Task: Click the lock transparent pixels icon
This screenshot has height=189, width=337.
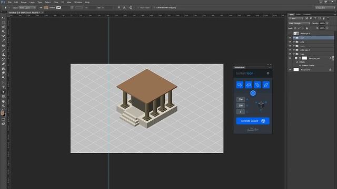Action: click(x=295, y=28)
